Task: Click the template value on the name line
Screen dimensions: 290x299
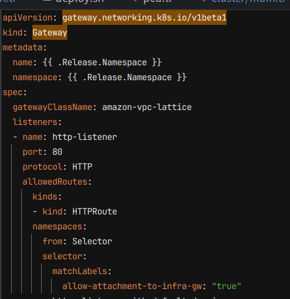Action: (x=102, y=62)
